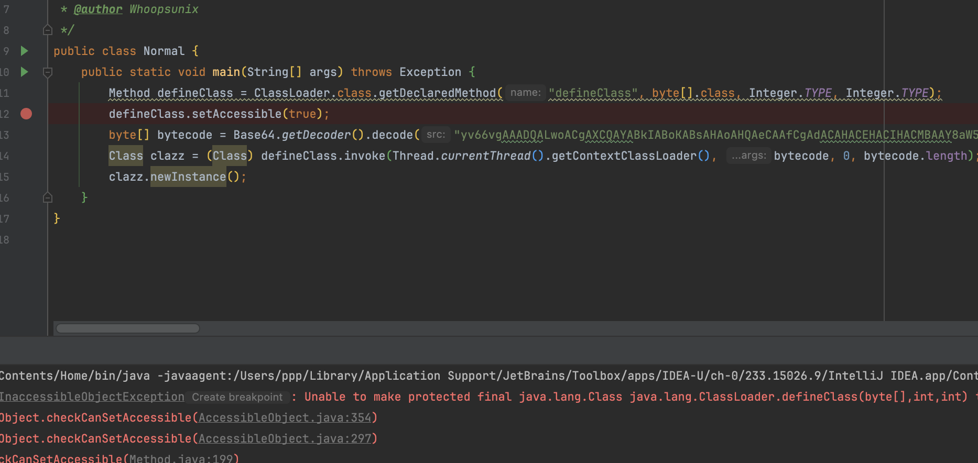The image size is (978, 463).
Task: Click getDecoder in Base64 call
Action: [316, 135]
